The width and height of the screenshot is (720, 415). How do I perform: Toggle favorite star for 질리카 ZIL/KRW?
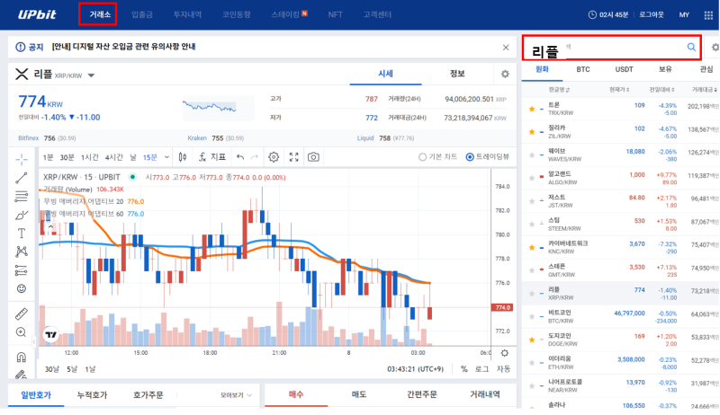532,132
